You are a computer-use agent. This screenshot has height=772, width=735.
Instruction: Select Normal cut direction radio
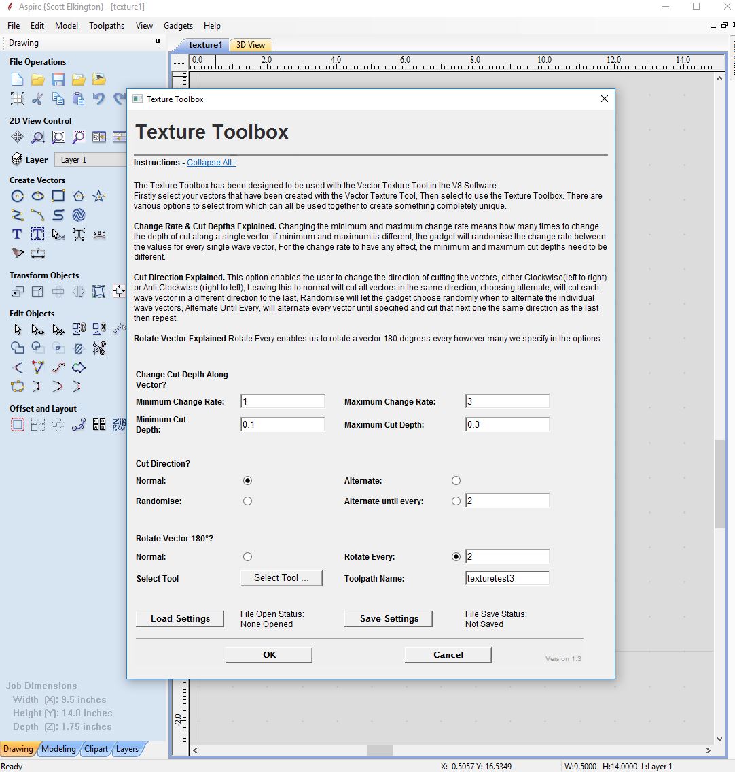tap(247, 480)
